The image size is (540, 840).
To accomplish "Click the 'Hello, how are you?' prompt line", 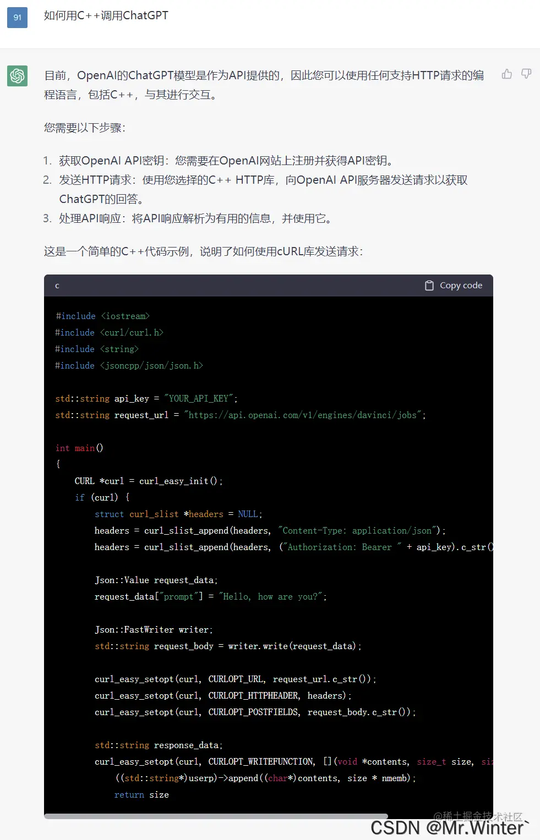I will tap(210, 596).
